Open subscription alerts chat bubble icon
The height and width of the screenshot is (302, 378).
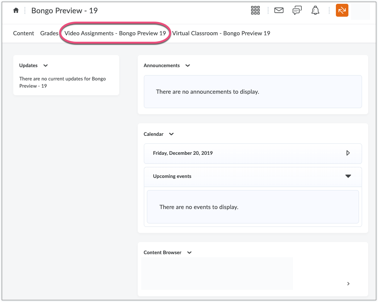click(x=297, y=11)
